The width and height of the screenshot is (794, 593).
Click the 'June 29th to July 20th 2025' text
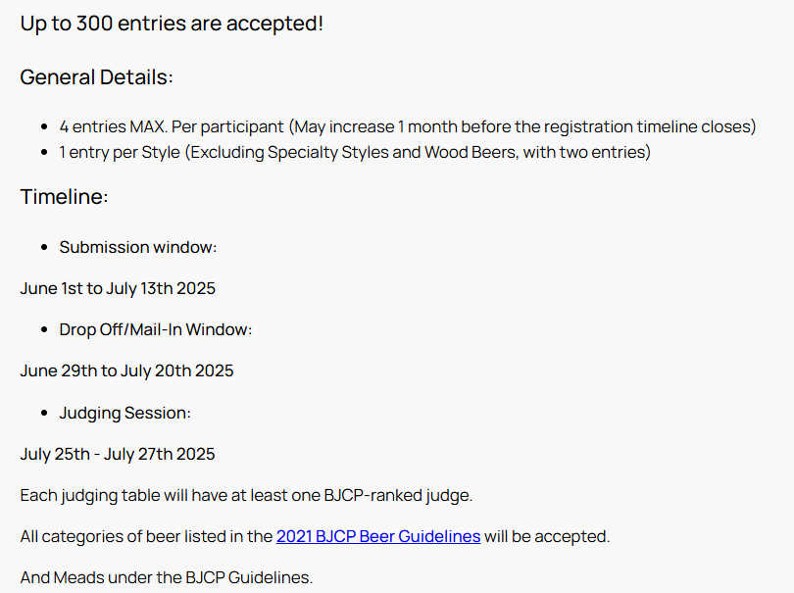pos(127,371)
